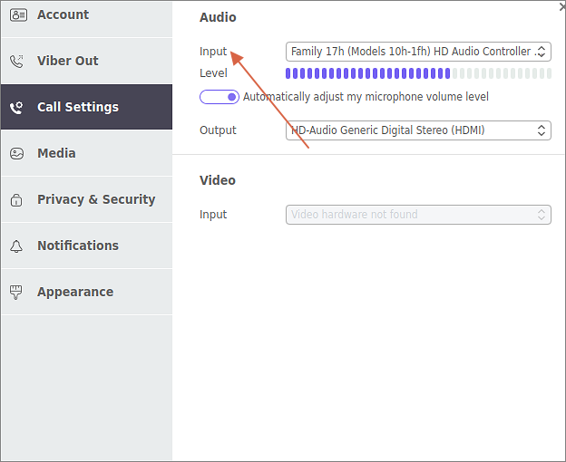Viewport: 566px width, 462px height.
Task: Disable automatic microphone volume adjustment toggle
Action: [219, 97]
